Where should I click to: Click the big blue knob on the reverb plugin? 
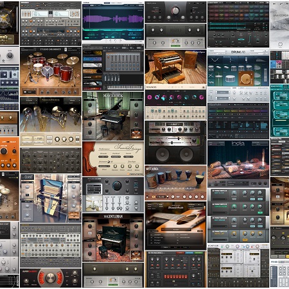(117, 186)
